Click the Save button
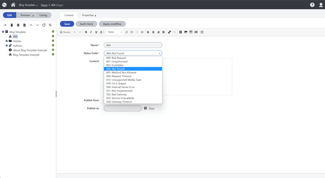325x178 pixels. click(x=67, y=24)
